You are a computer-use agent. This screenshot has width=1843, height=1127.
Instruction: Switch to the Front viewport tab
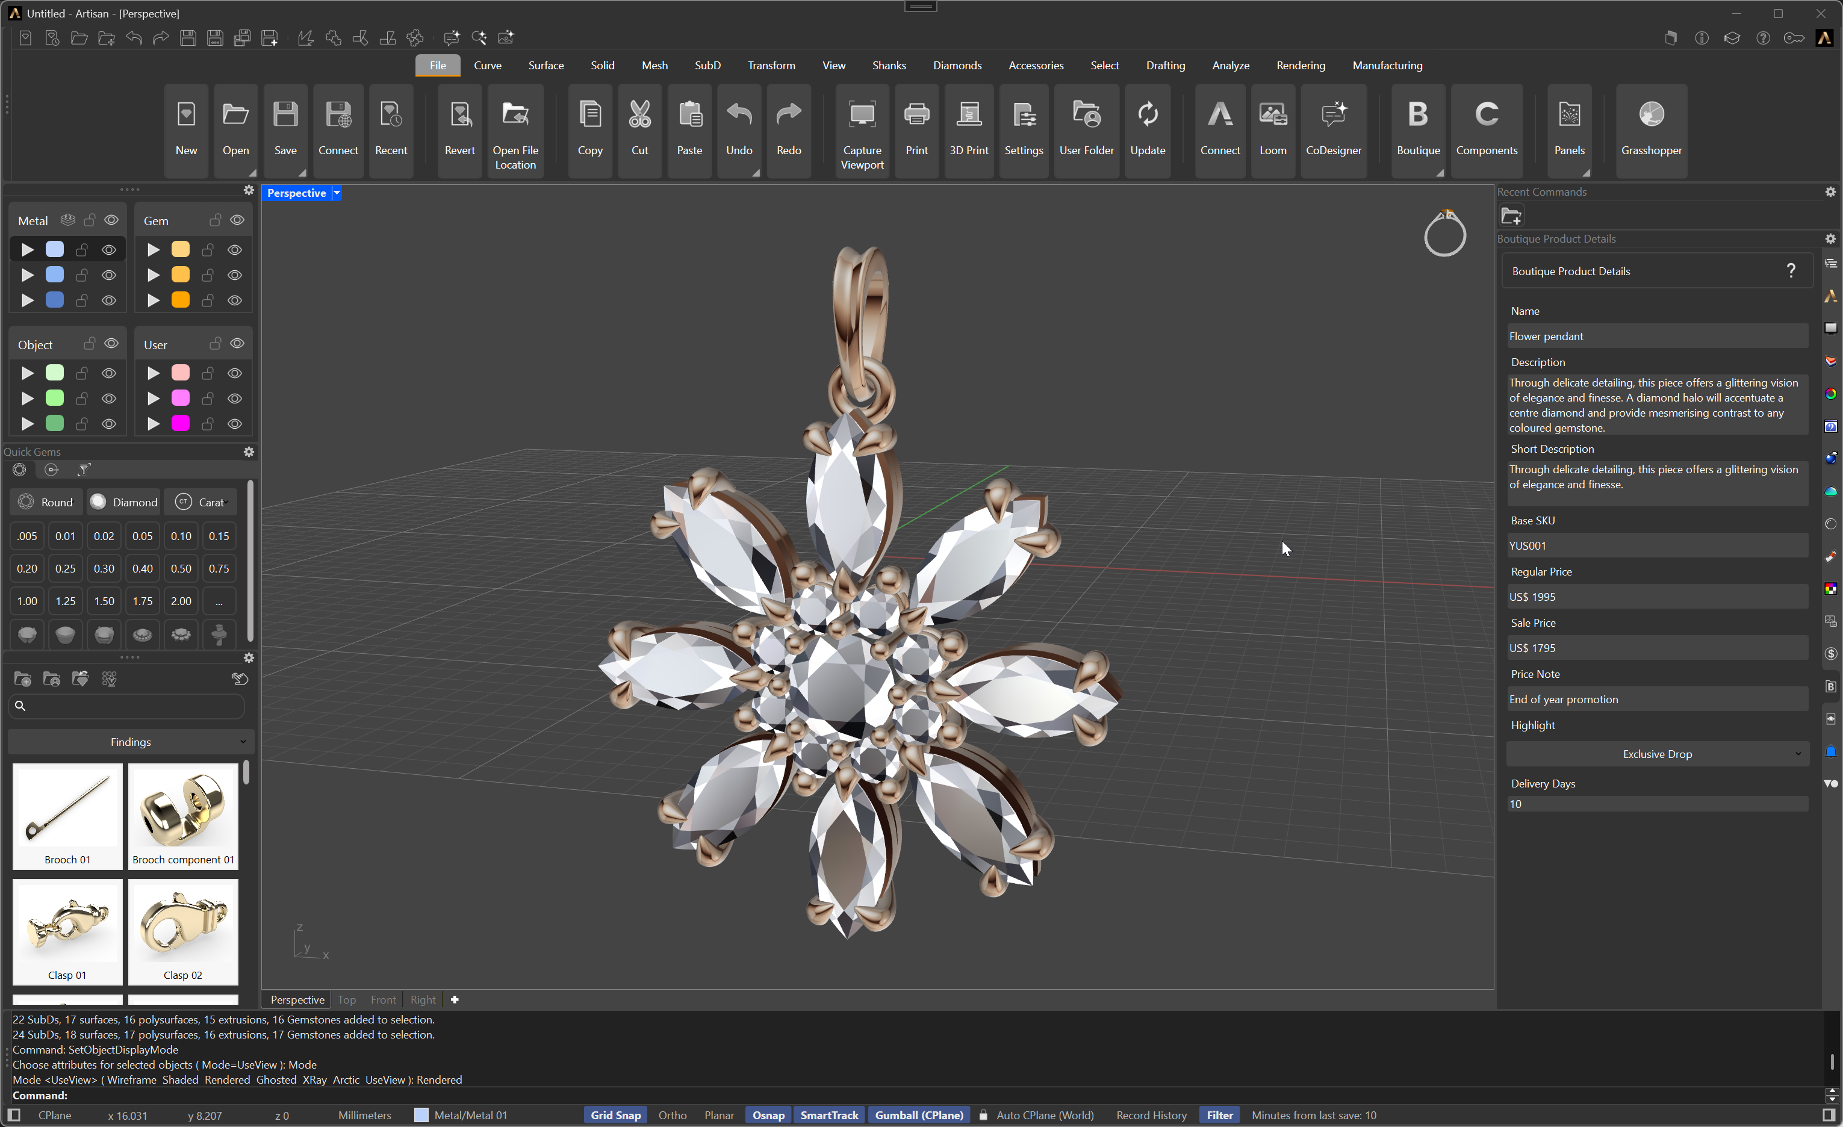tap(383, 999)
